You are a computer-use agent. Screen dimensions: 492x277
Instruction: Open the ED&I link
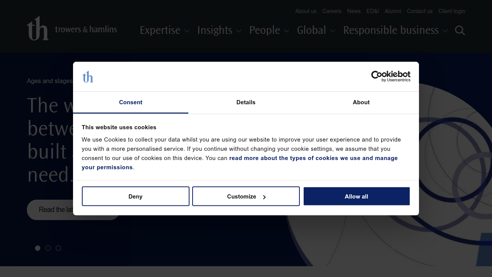[372, 11]
